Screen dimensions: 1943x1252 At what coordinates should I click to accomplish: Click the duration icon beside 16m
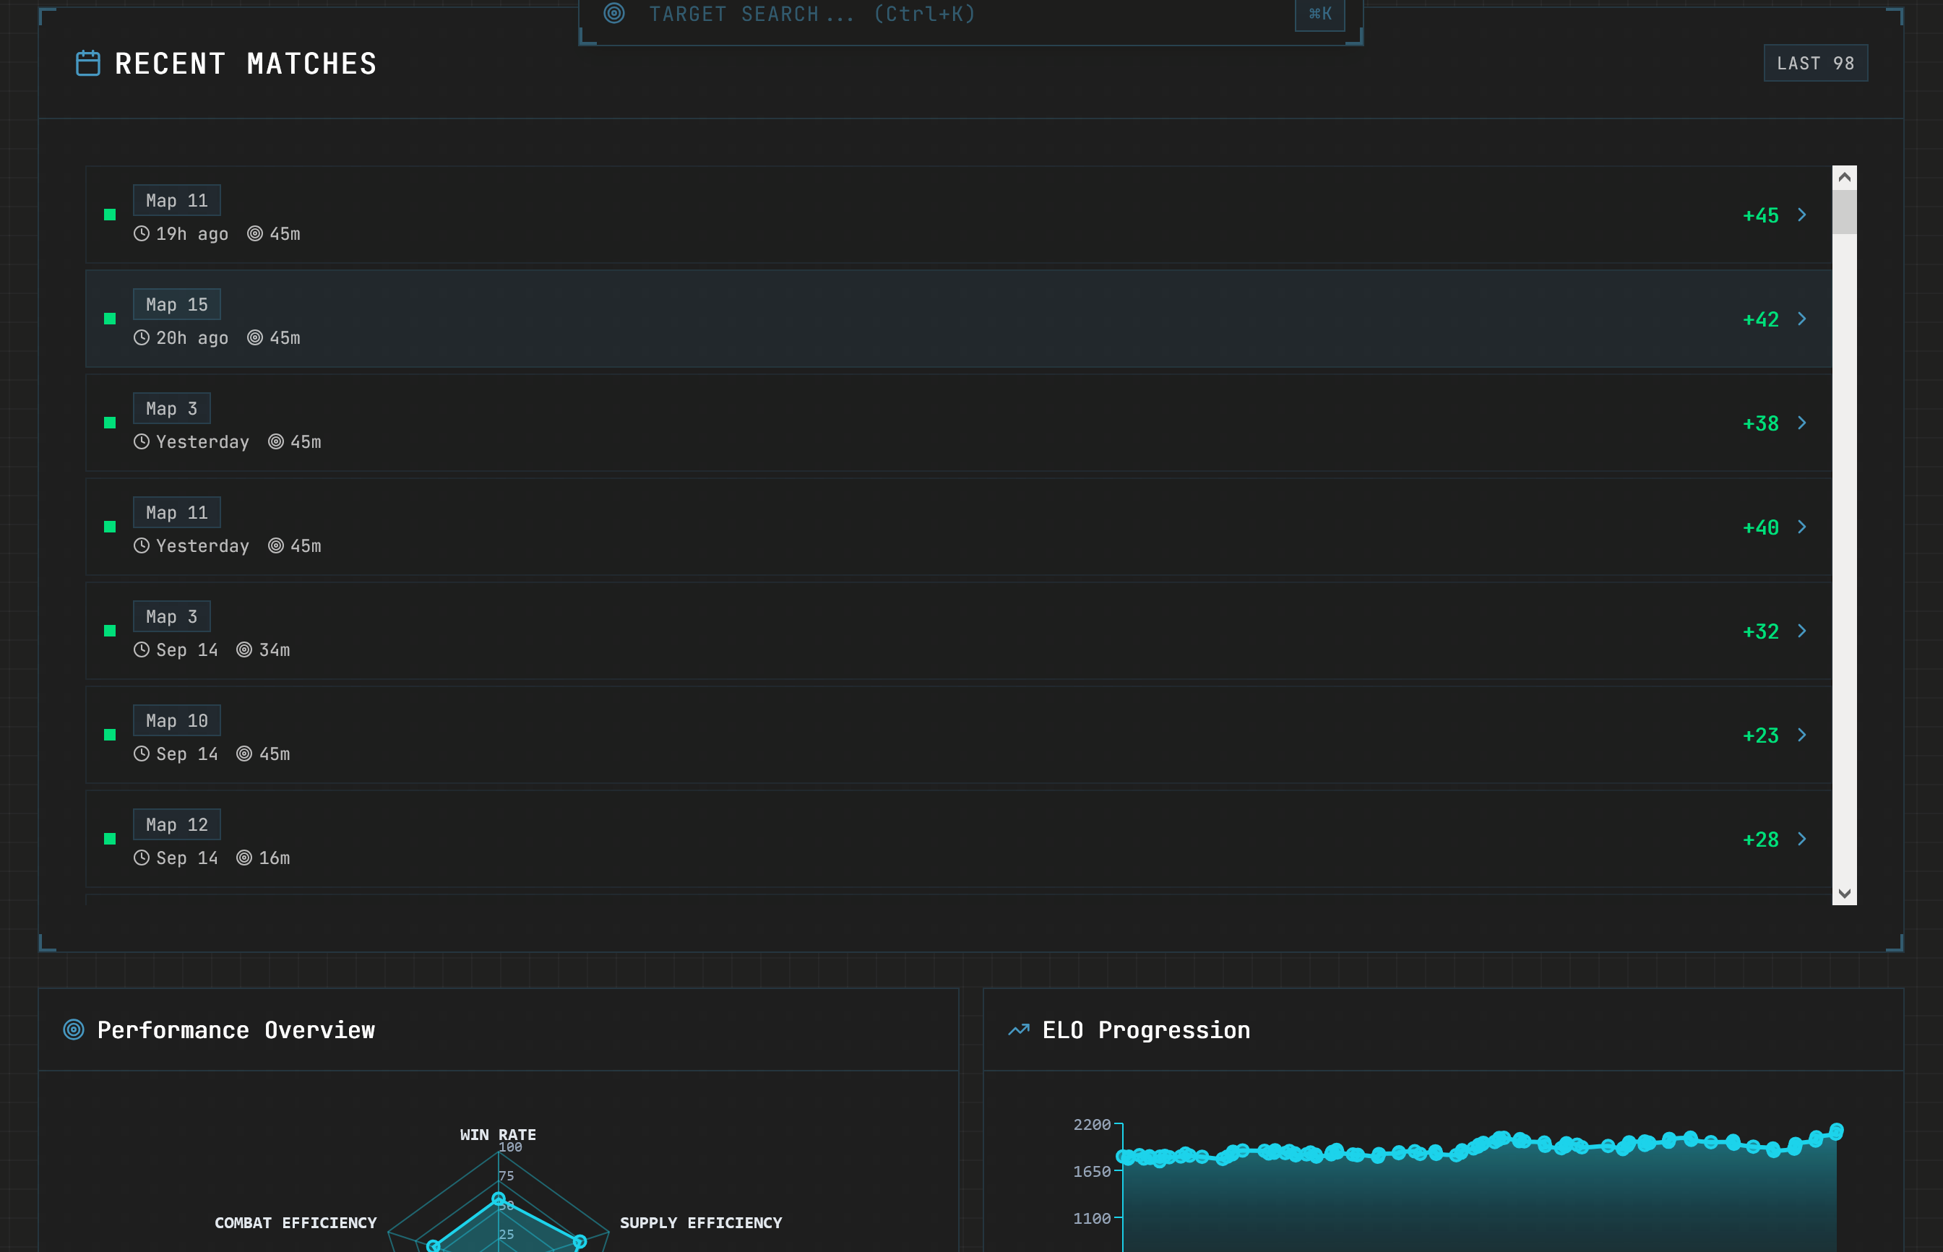[244, 858]
